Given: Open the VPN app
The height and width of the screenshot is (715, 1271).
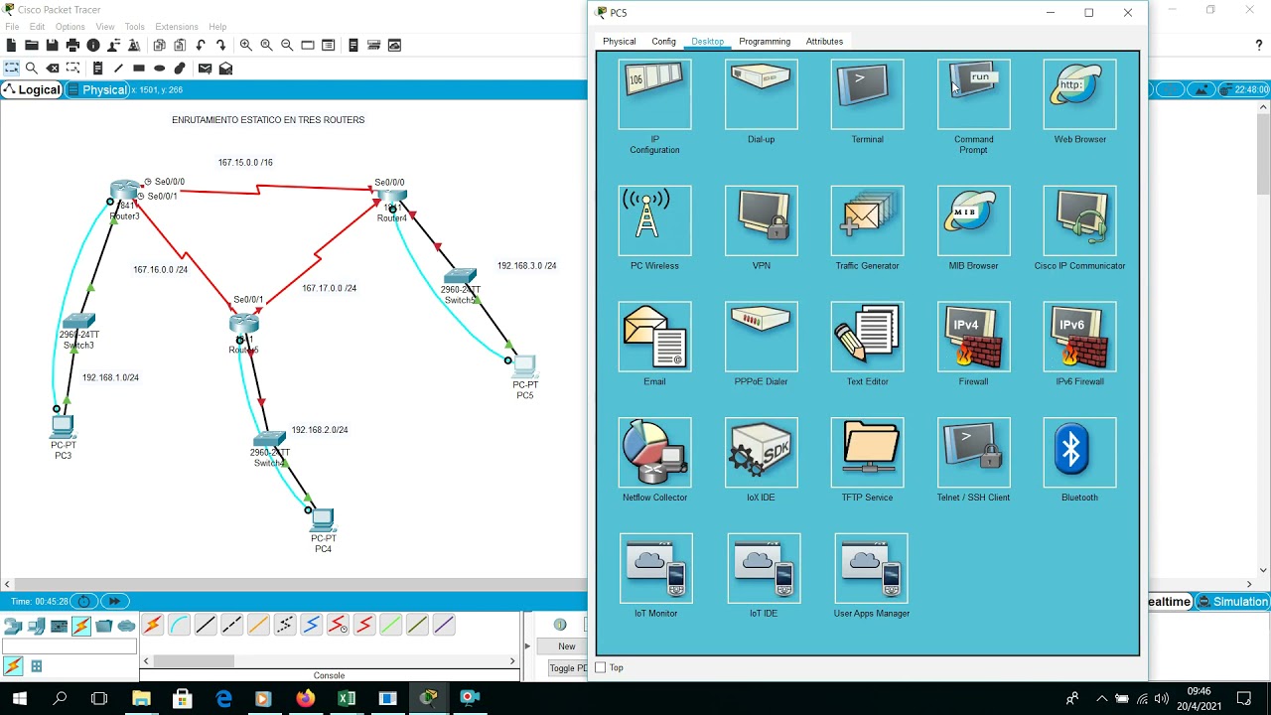Looking at the screenshot, I should point(761,220).
